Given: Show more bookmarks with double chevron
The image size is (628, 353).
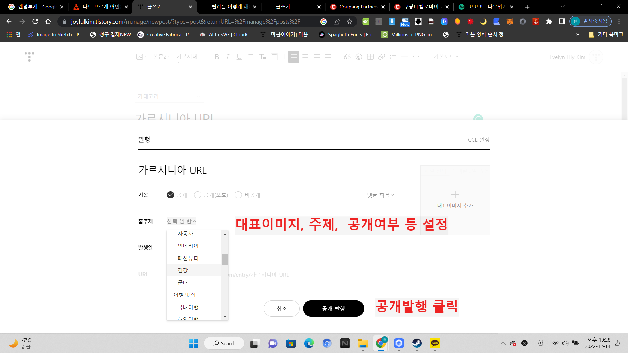Looking at the screenshot, I should pyautogui.click(x=578, y=34).
